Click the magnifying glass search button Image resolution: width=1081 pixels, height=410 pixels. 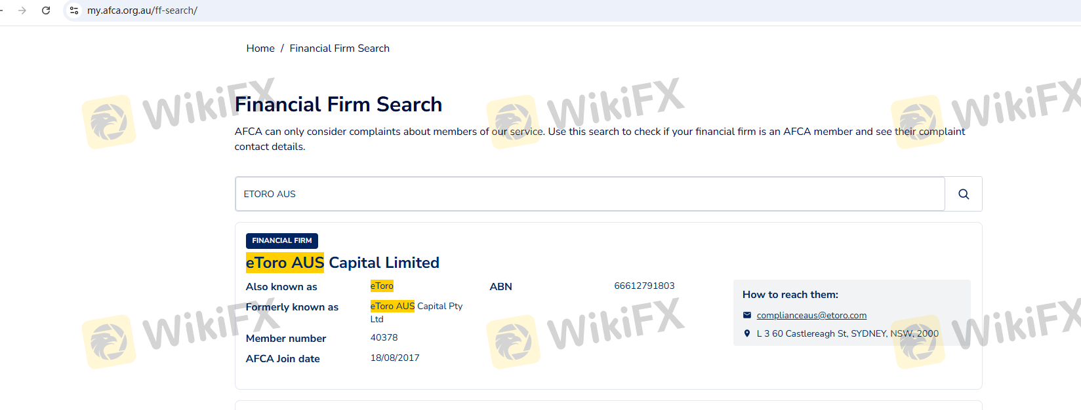[x=964, y=194]
